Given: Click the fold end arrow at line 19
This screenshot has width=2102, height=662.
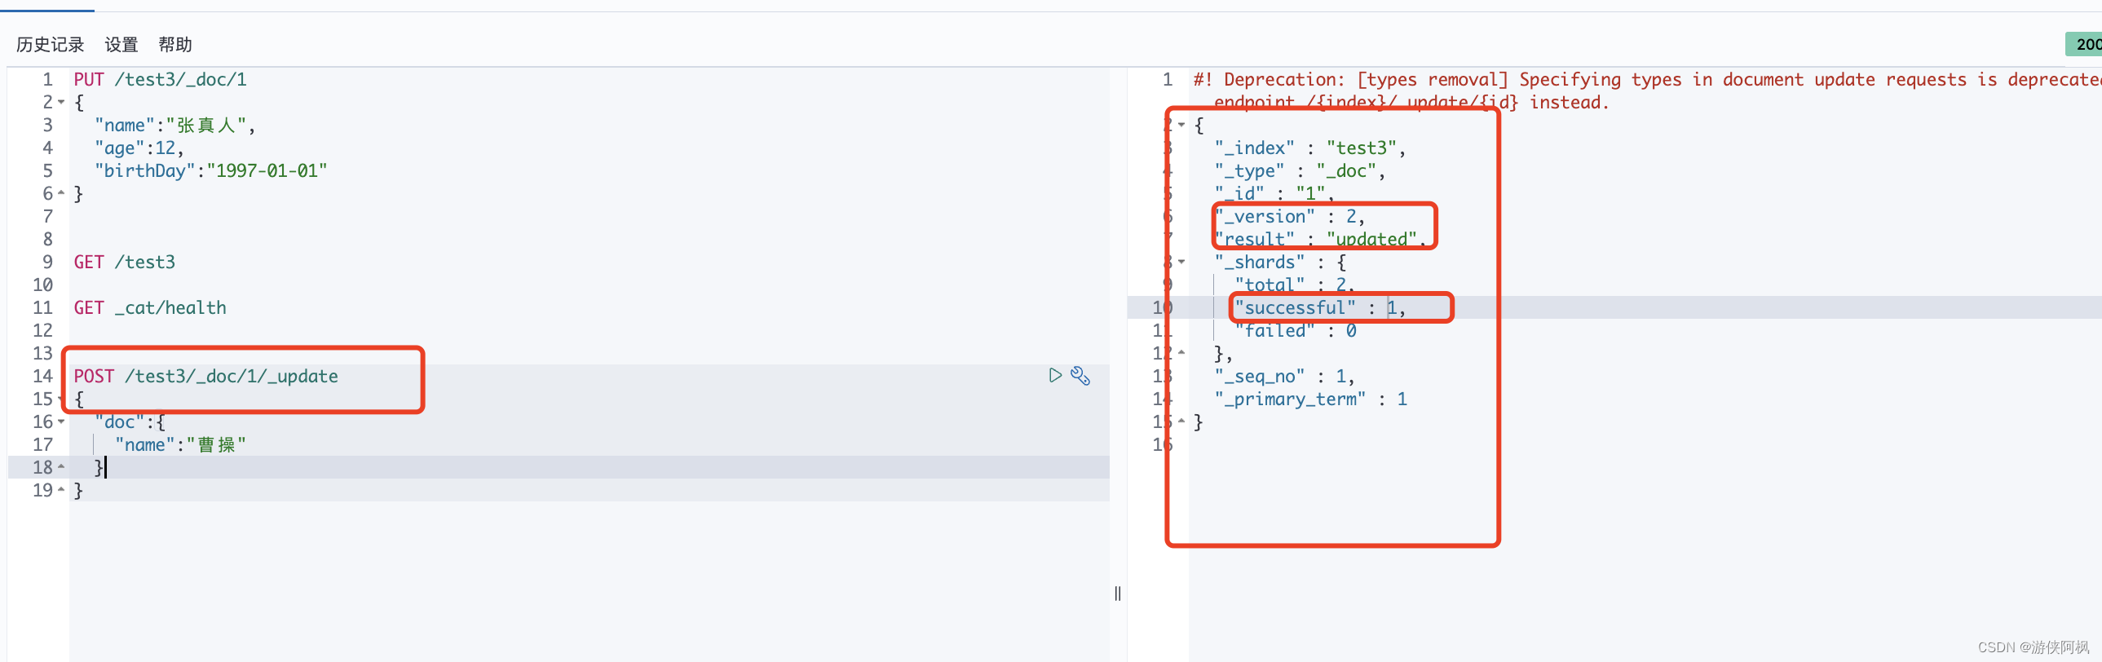Looking at the screenshot, I should pos(61,491).
